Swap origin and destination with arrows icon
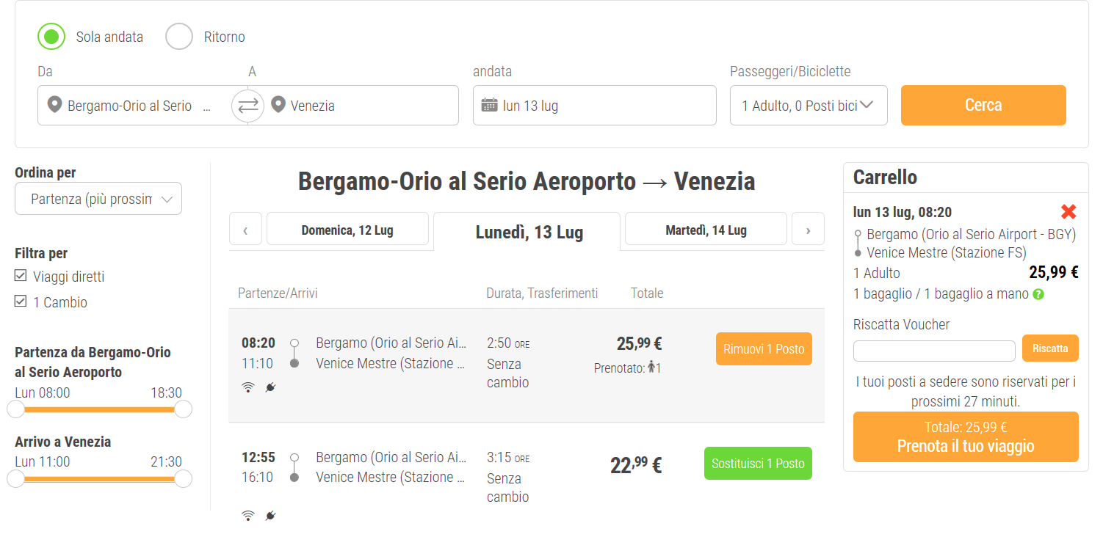The width and height of the screenshot is (1103, 548). (x=247, y=106)
